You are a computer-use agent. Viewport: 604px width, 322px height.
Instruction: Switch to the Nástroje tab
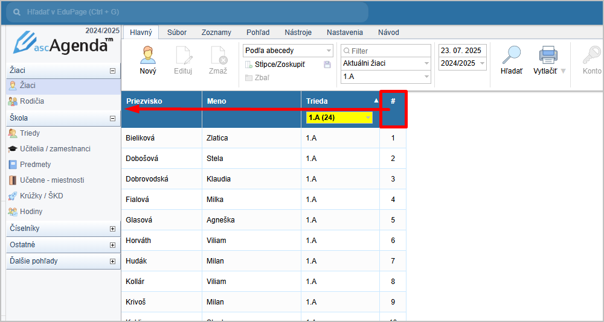(x=298, y=33)
